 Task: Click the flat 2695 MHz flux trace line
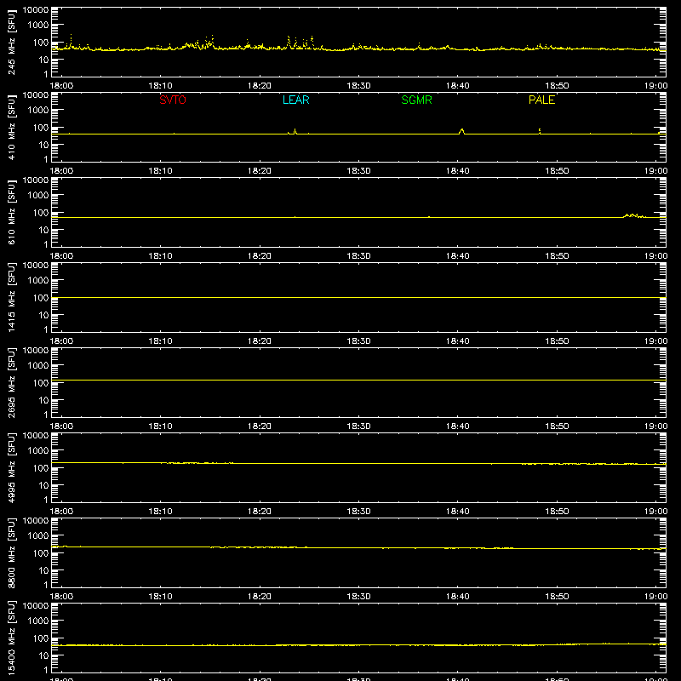[358, 380]
